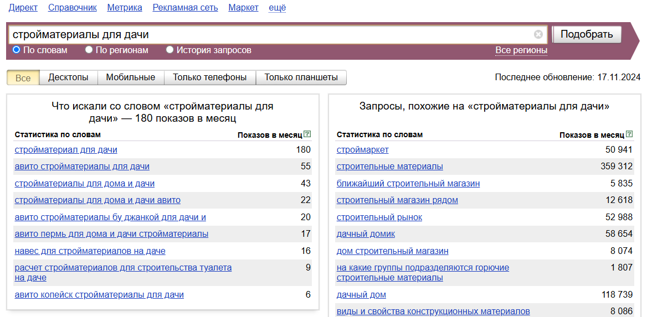647x317 pixels.
Task: Click the '359 312' impressions value
Action: click(x=617, y=167)
